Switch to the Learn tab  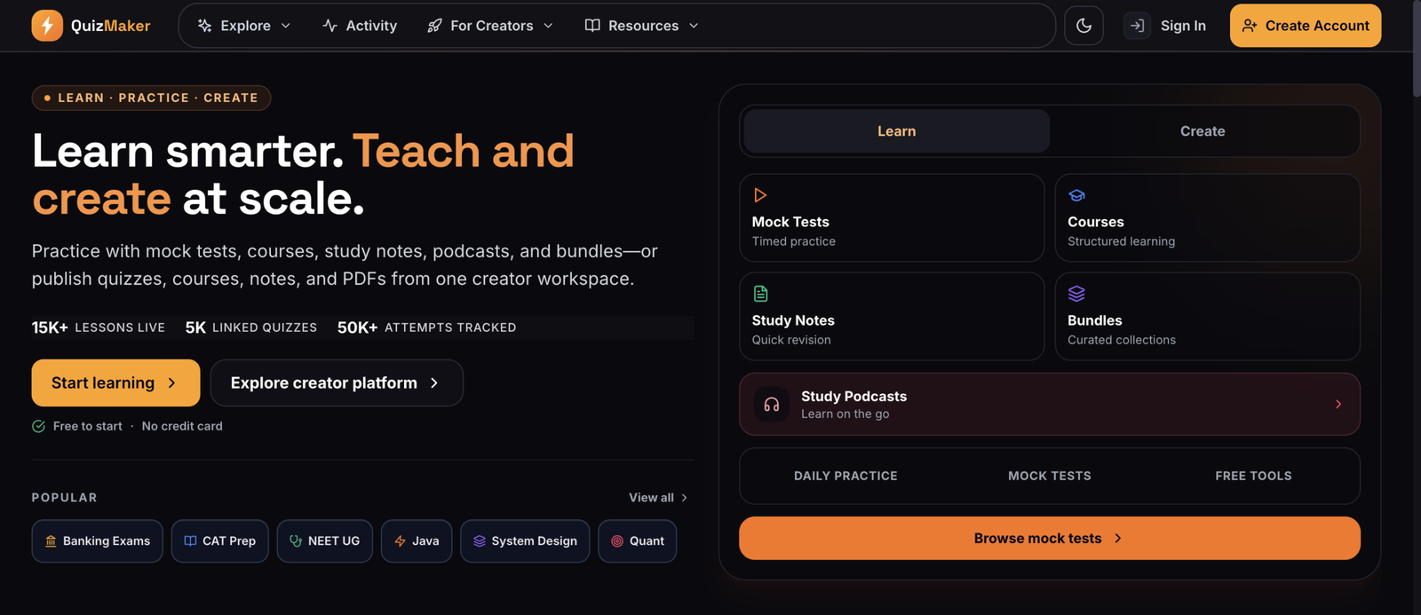896,131
